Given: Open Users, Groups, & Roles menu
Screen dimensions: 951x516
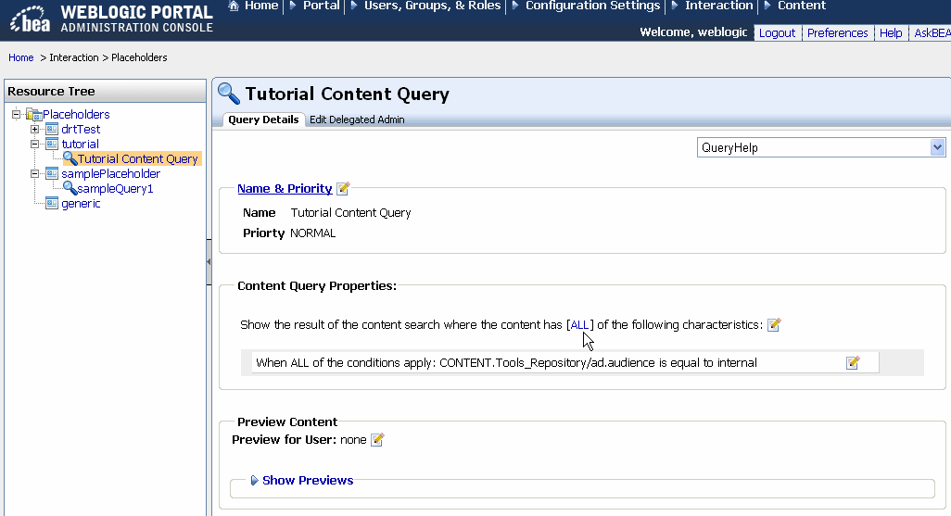Looking at the screenshot, I should (x=433, y=6).
